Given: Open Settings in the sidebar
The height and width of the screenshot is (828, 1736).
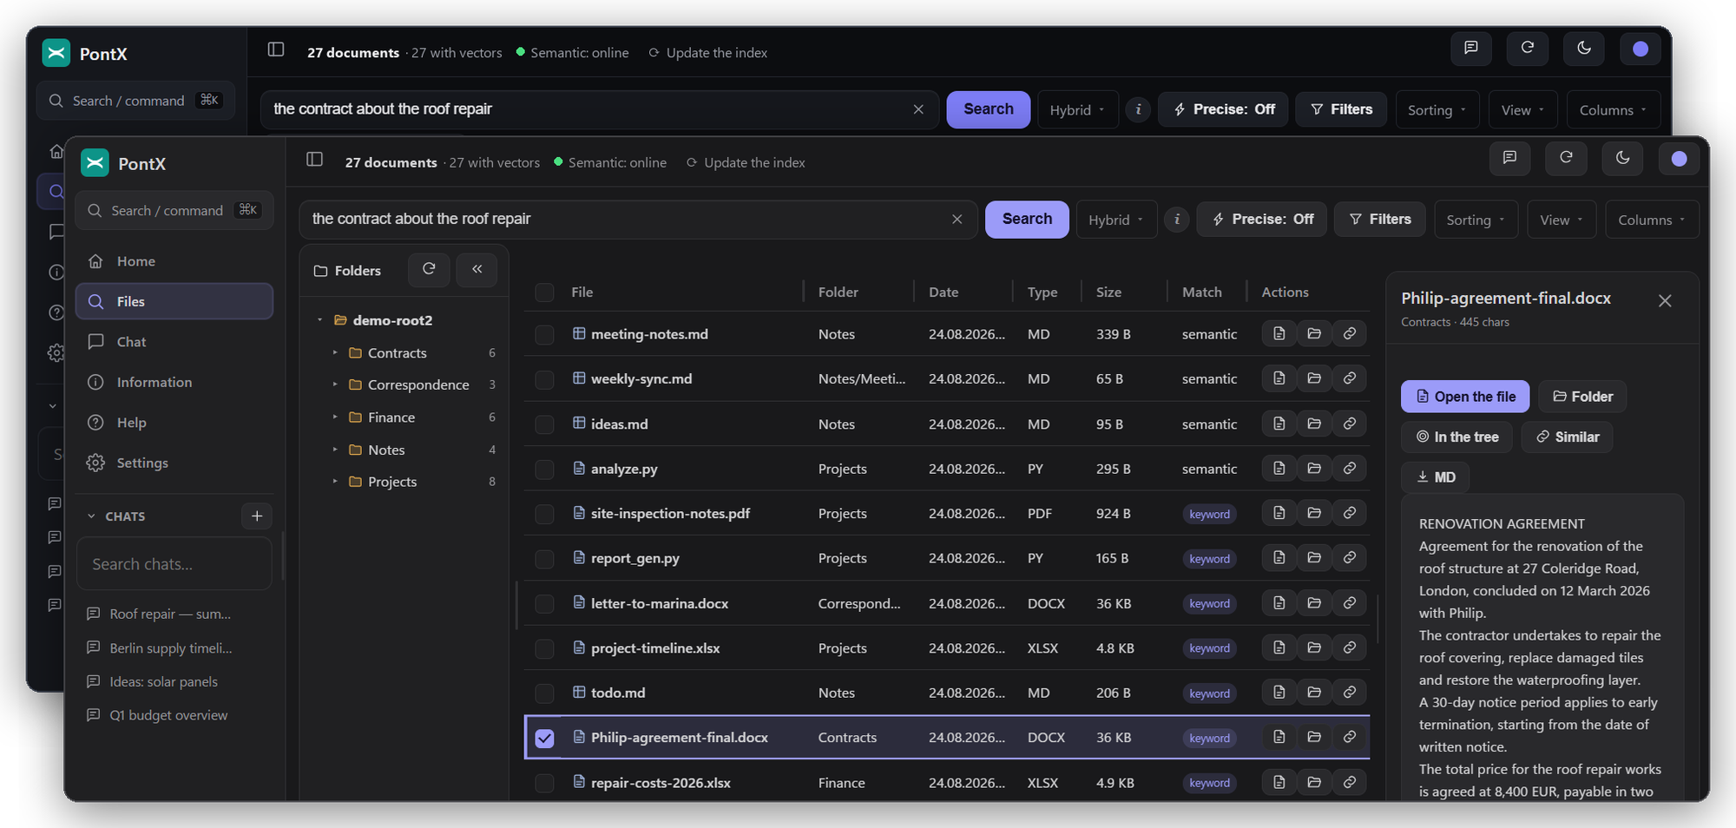Looking at the screenshot, I should point(174,463).
